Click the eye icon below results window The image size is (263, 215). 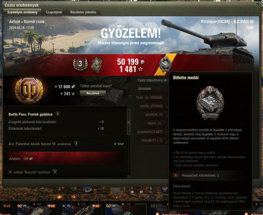(59, 197)
